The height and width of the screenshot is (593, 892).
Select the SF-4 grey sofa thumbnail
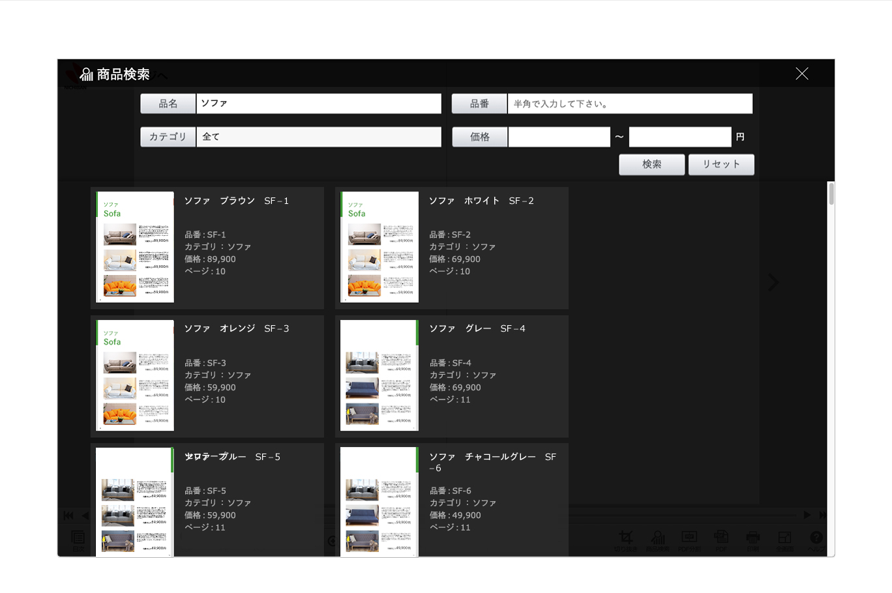tap(379, 375)
